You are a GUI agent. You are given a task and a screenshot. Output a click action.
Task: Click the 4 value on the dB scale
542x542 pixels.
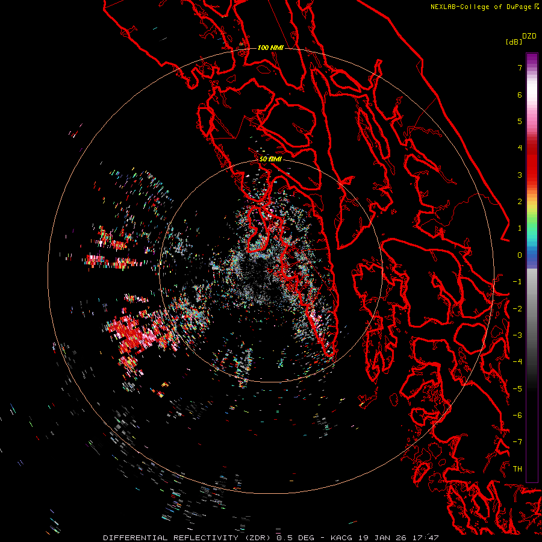(x=520, y=148)
